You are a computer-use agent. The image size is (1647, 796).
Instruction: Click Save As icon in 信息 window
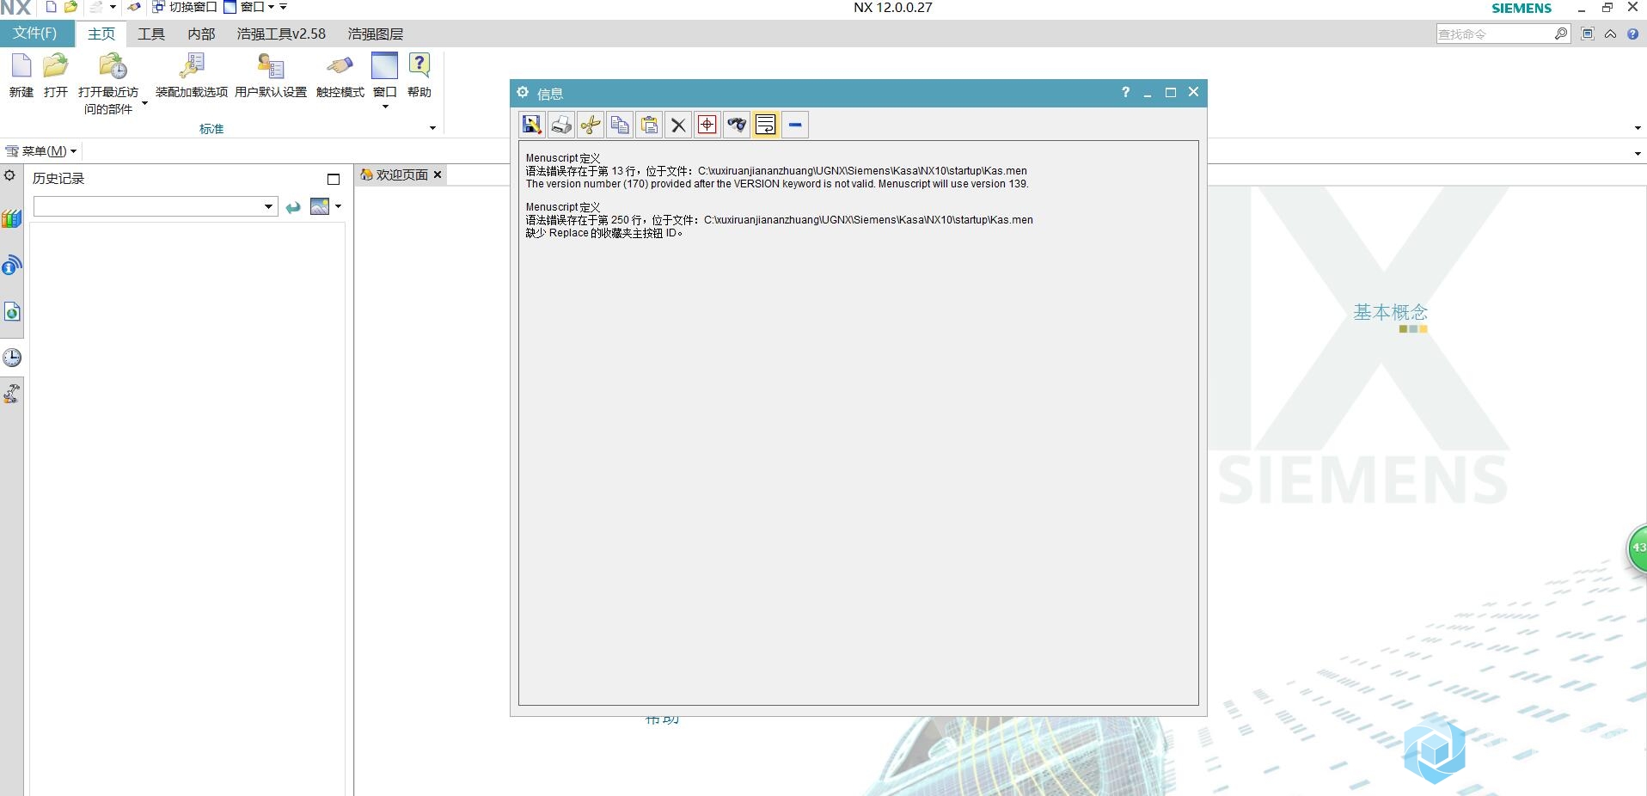pyautogui.click(x=532, y=125)
